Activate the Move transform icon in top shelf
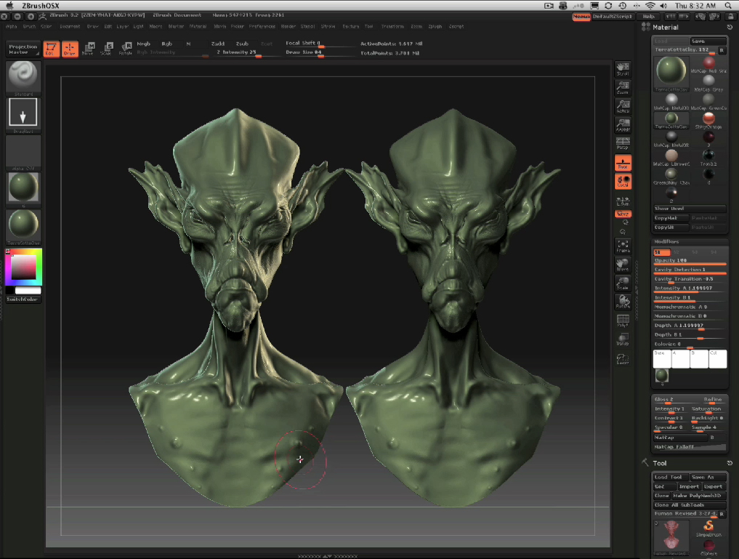The image size is (739, 559). coord(88,49)
